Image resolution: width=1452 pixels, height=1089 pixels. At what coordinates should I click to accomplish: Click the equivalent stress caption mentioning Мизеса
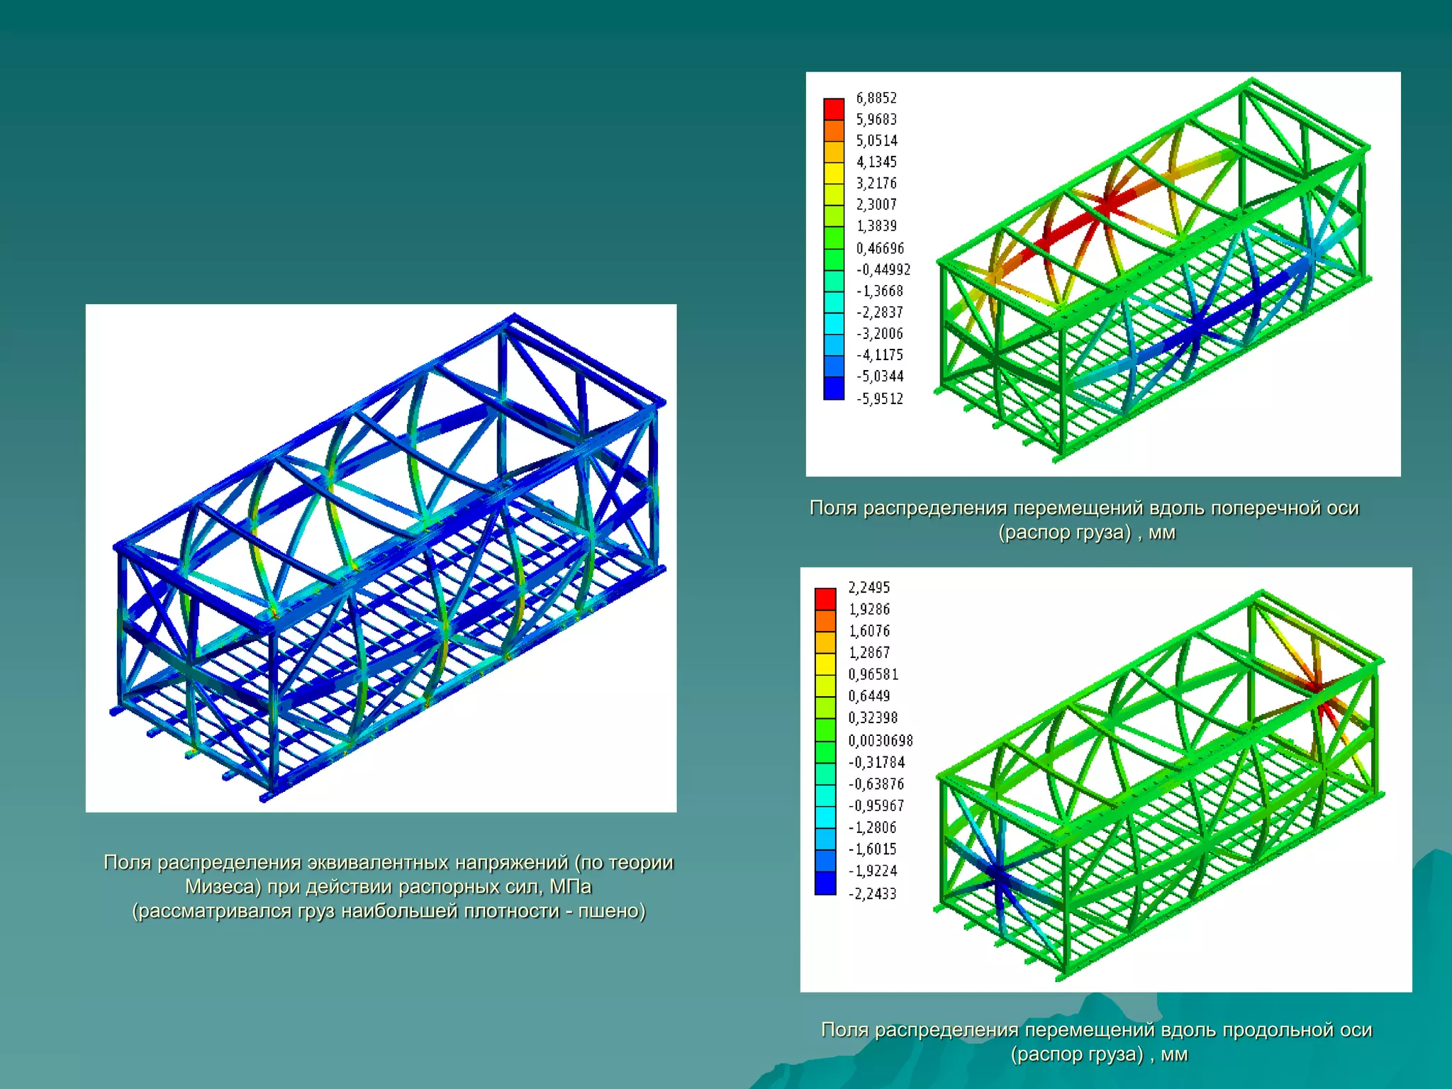pos(389,886)
